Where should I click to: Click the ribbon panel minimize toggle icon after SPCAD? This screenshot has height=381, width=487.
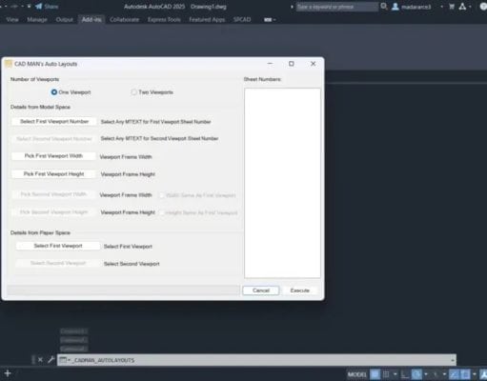(268, 20)
